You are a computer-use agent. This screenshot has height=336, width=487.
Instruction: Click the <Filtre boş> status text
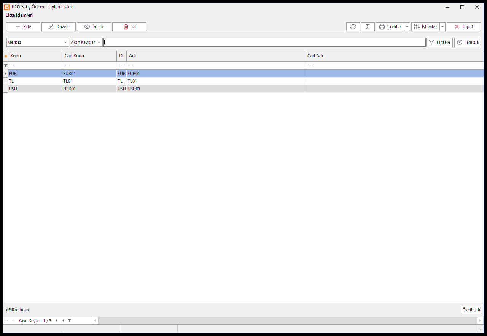(18, 310)
